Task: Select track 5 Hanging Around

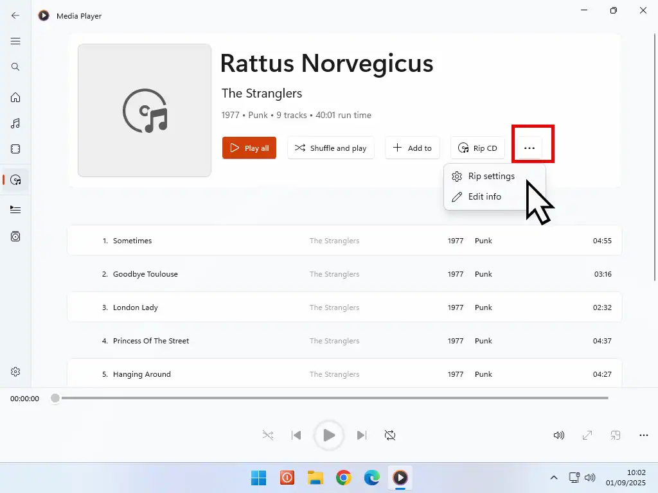Action: tap(344, 374)
